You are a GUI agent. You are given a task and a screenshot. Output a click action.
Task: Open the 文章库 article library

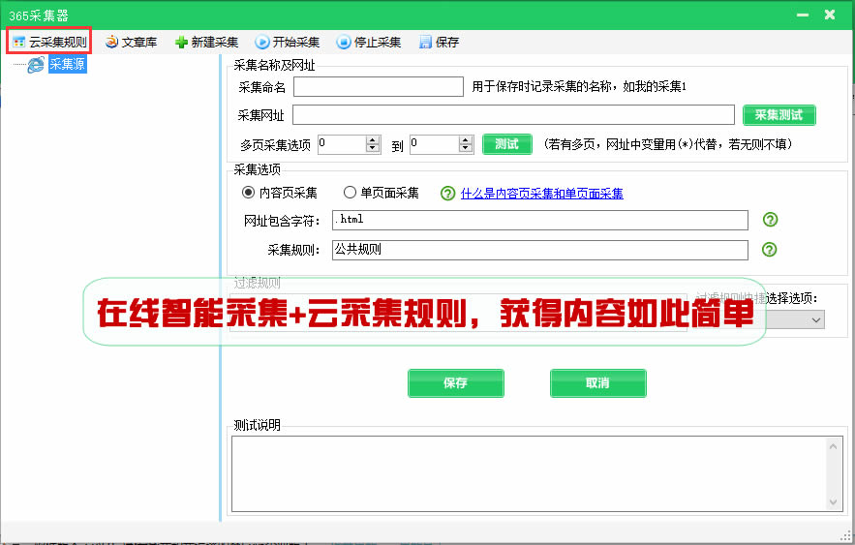(131, 42)
